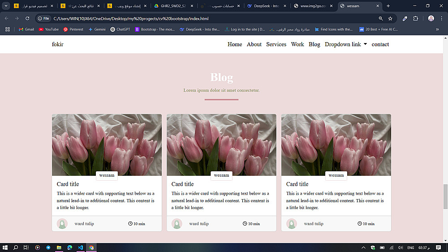Open the Chrome three-dot menu
Screen dimensions: 448x252
point(441,18)
